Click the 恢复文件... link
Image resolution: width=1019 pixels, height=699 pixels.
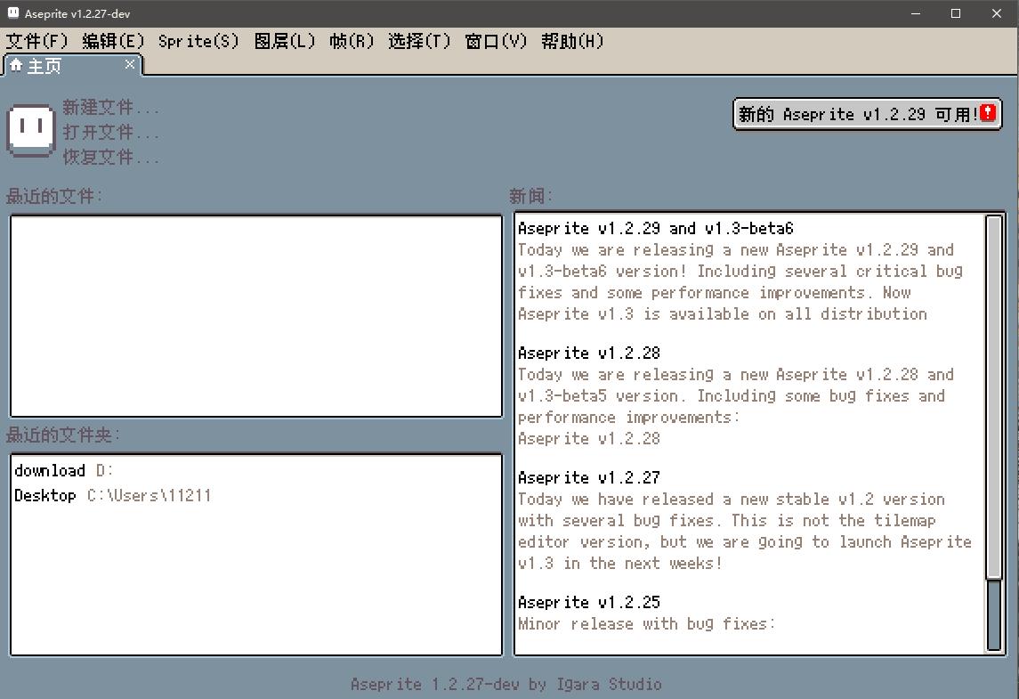[110, 158]
